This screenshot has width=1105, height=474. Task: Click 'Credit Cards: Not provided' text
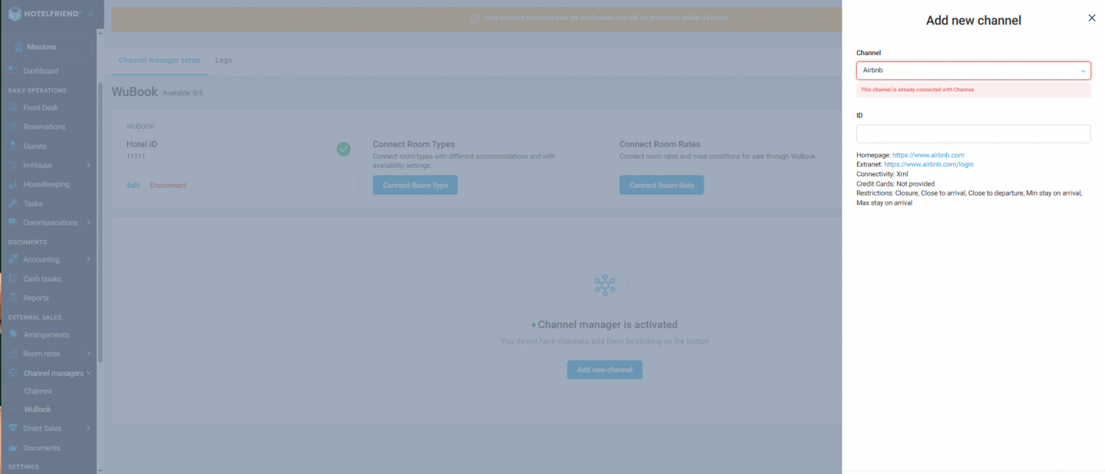[896, 184]
